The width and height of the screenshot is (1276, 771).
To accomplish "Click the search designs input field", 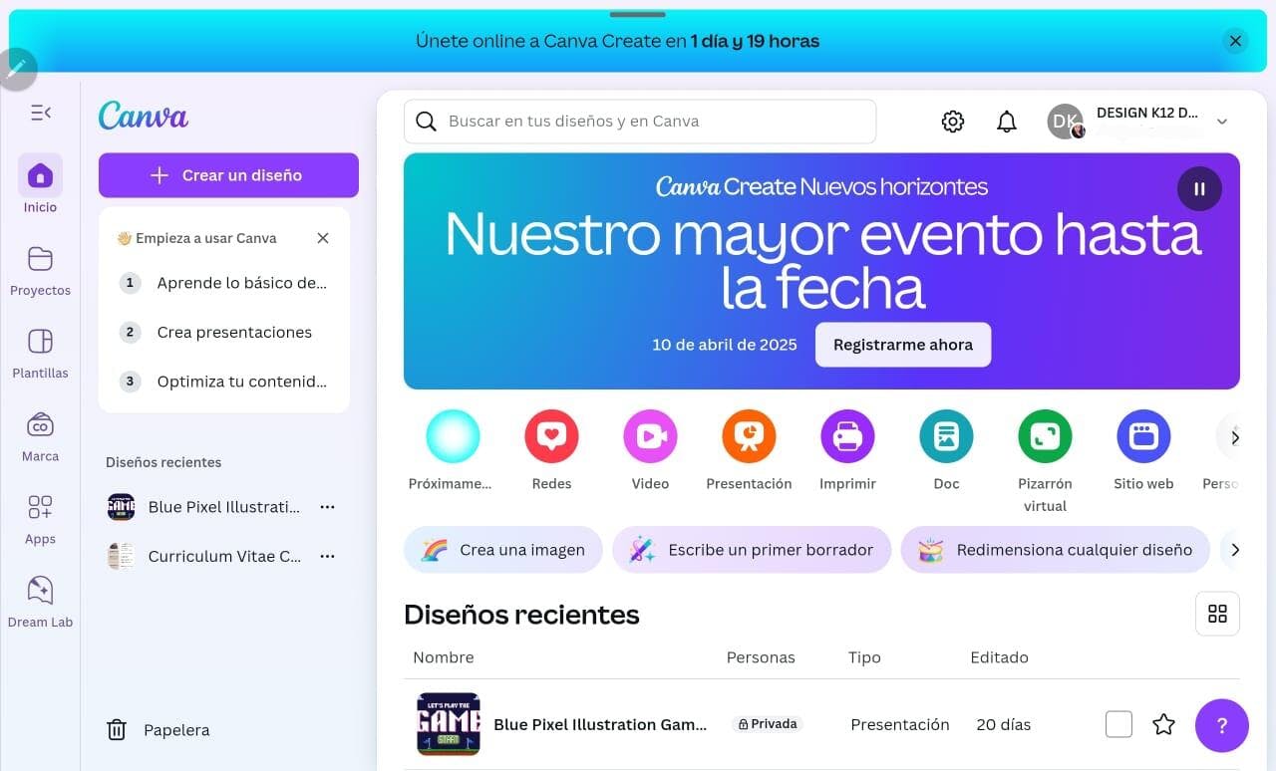I will pyautogui.click(x=653, y=122).
